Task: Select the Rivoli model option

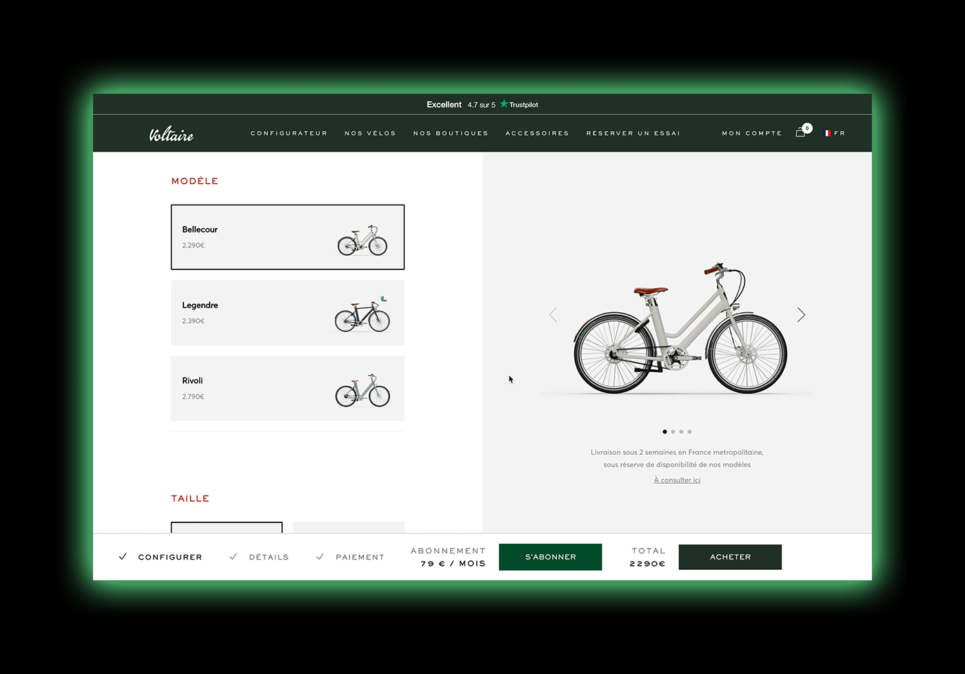Action: [287, 388]
